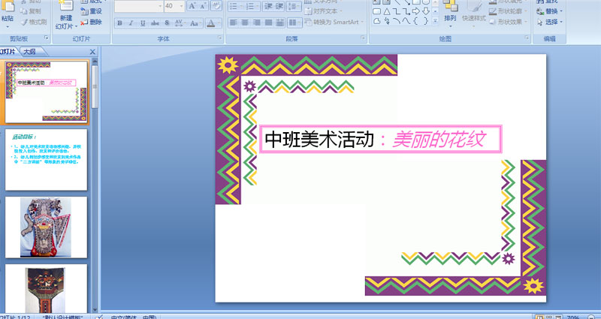Toggle right text alignment
The width and height of the screenshot is (601, 319).
coord(256,23)
